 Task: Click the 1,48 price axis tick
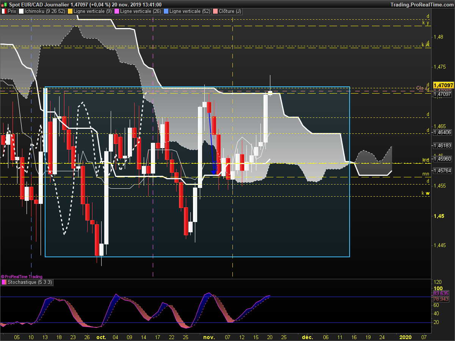coord(439,37)
